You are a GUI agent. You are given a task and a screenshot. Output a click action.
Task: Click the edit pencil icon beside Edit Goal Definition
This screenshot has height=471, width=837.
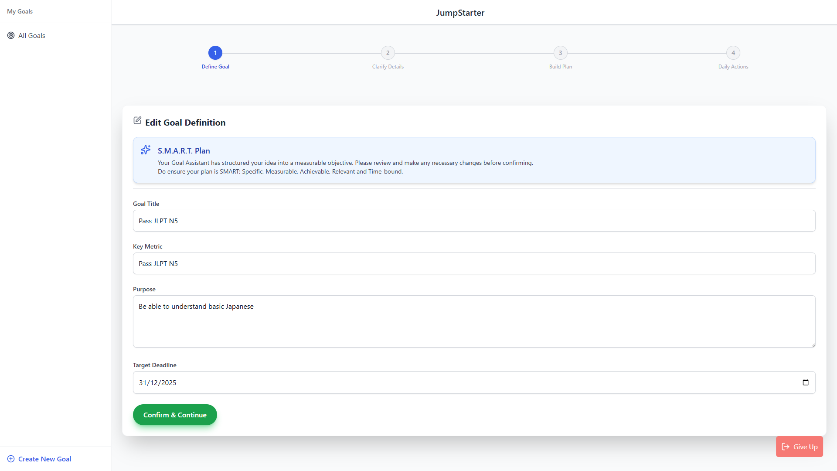pos(137,120)
